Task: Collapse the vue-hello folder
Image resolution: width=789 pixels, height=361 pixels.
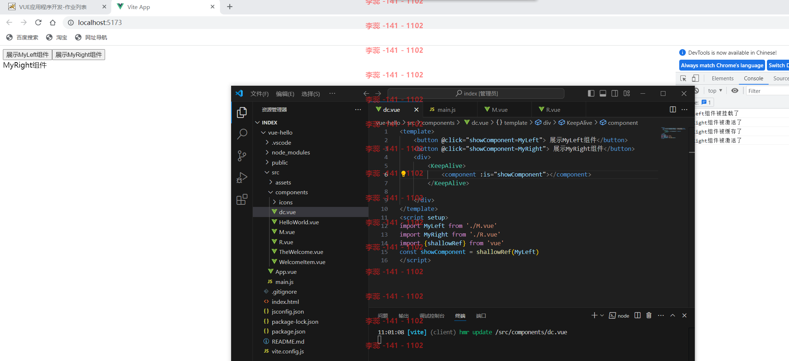Action: point(263,132)
